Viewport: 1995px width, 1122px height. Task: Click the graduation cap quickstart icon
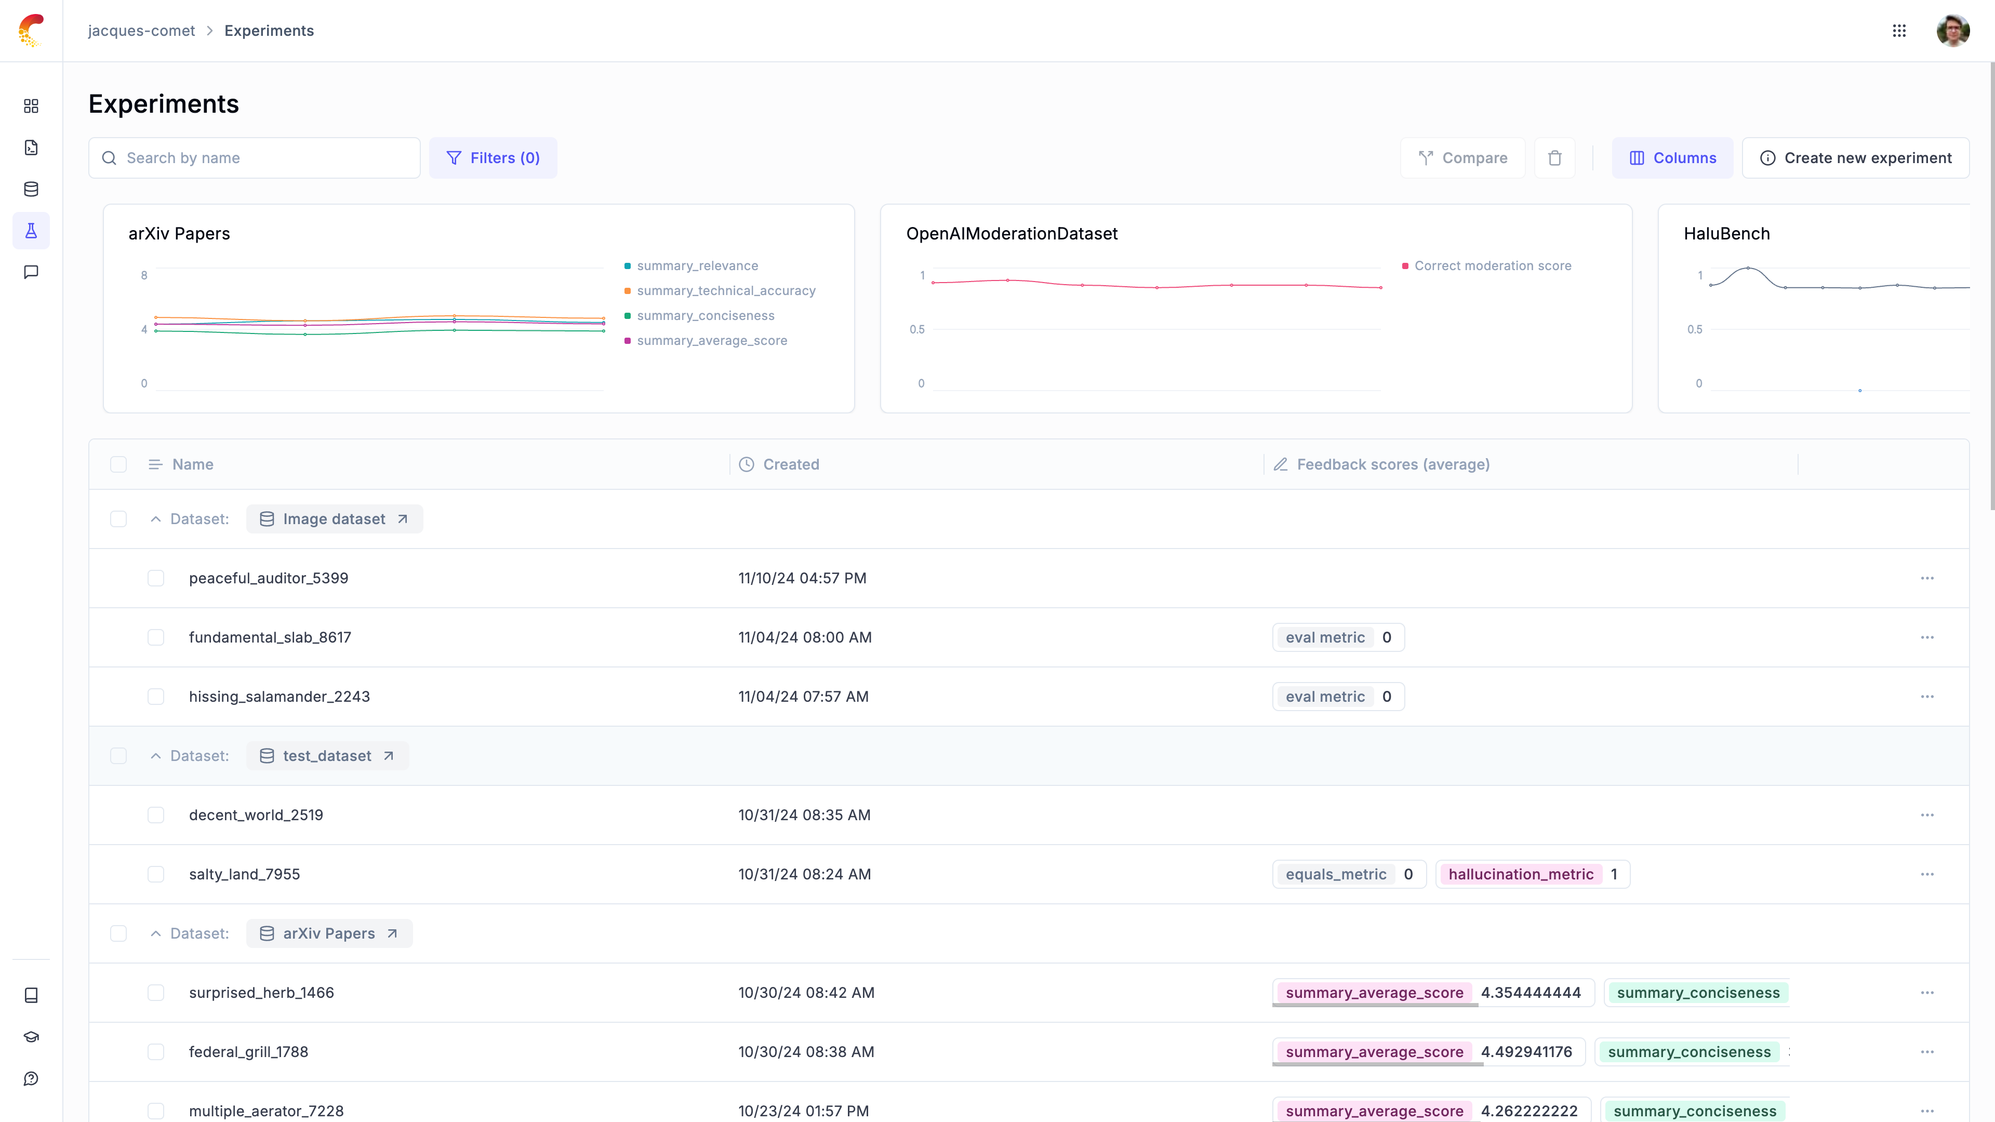pyautogui.click(x=31, y=1037)
